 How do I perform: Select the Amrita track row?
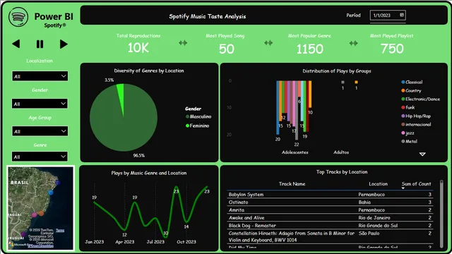point(330,210)
